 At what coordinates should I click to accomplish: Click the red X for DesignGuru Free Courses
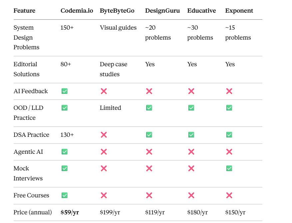point(149,195)
